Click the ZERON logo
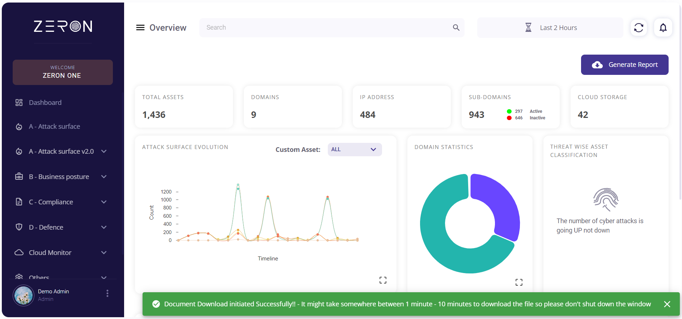The width and height of the screenshot is (682, 319). [63, 26]
